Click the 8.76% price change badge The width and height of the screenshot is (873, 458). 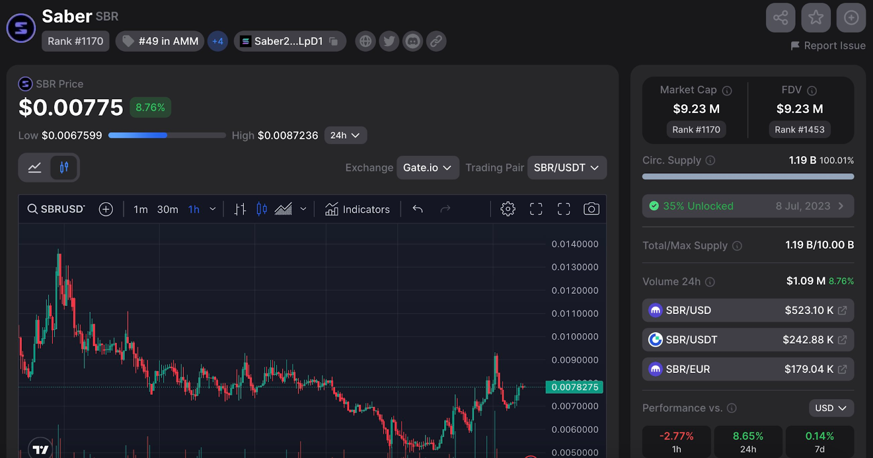150,107
